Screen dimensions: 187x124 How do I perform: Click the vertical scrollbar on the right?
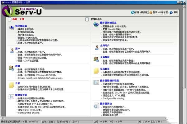point(185,48)
